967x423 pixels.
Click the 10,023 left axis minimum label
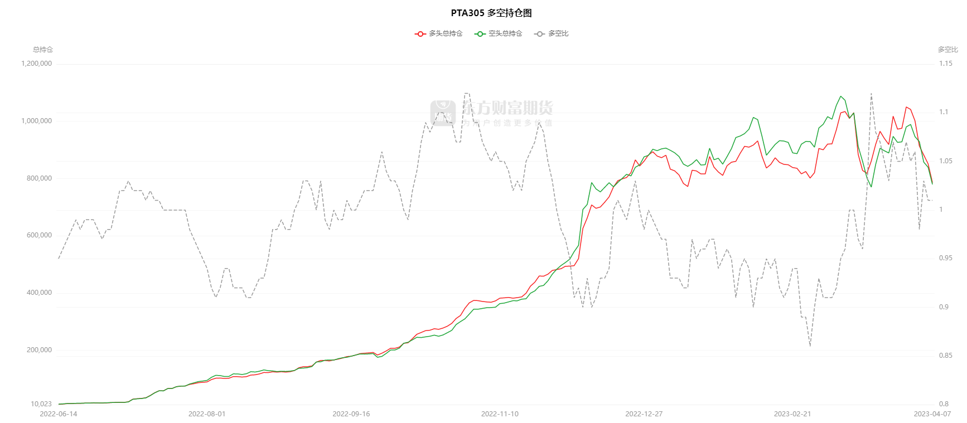41,404
